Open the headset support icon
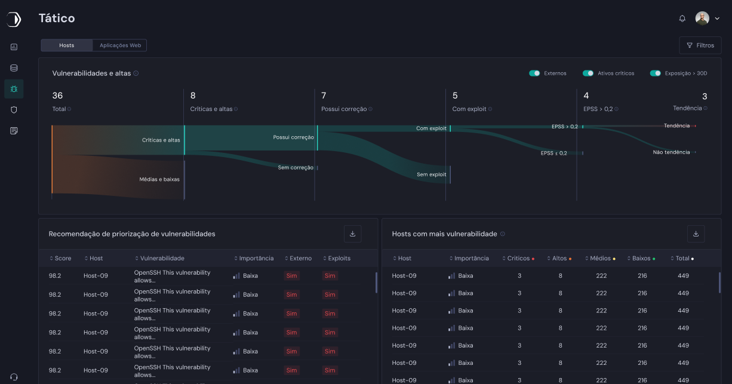Viewport: 732px width, 384px height. click(14, 377)
